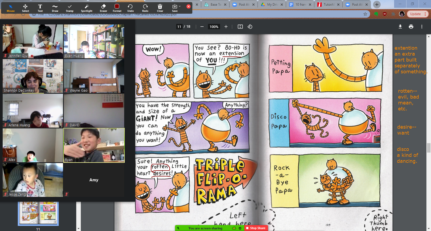Select Ryan's highlighted video tile
Screen dimensions: 431x231
click(94, 145)
